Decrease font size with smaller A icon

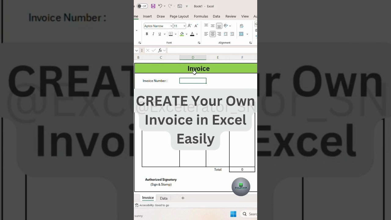pos(196,26)
